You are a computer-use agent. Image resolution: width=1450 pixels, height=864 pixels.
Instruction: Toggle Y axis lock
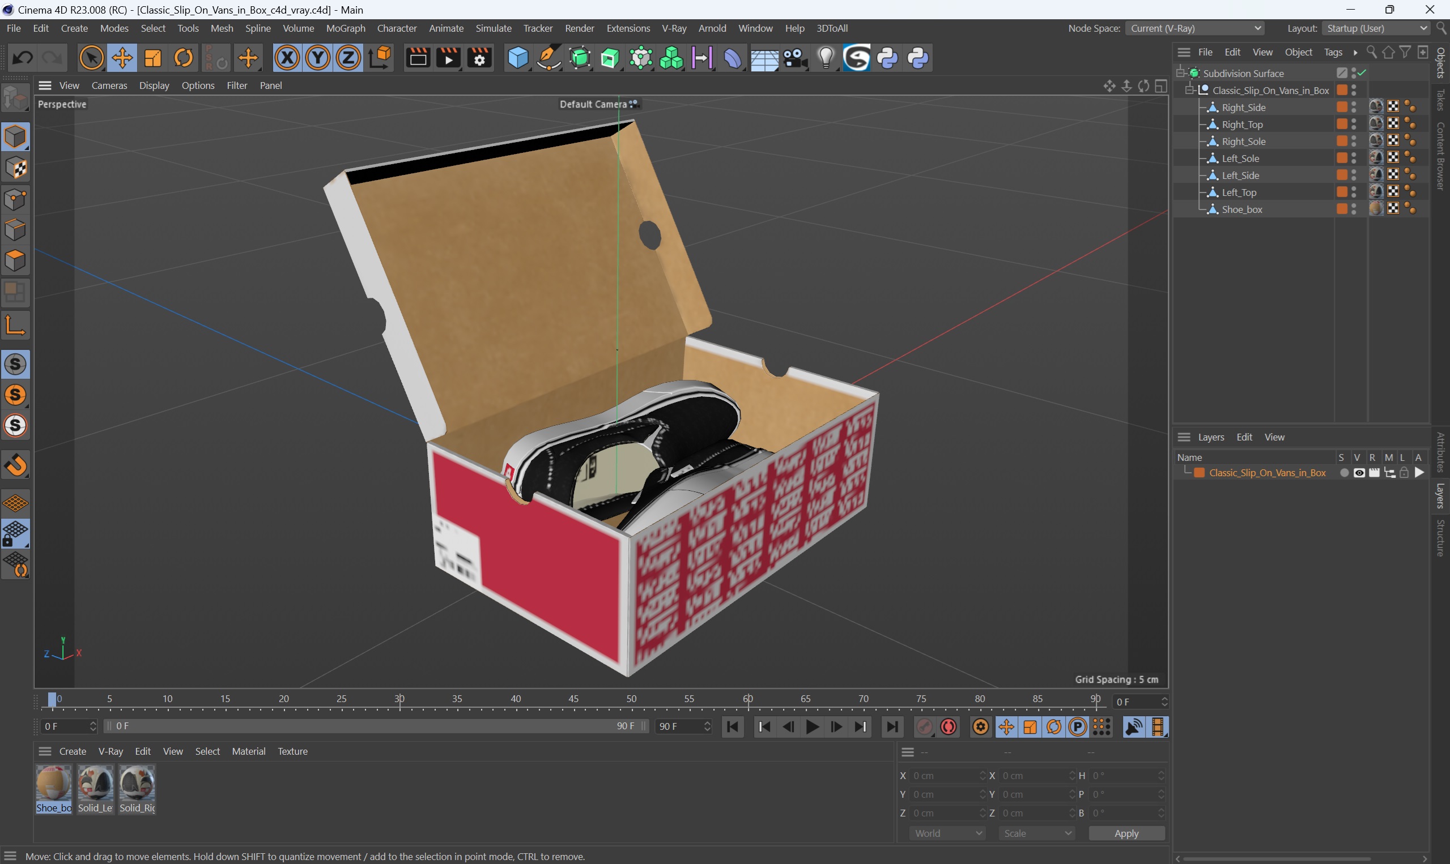point(318,58)
